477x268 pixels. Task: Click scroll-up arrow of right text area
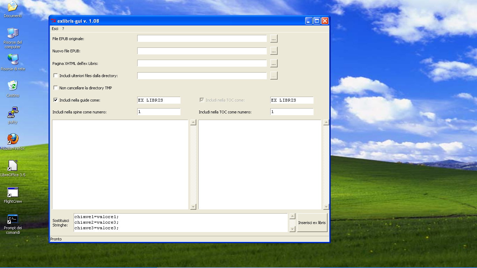(326, 122)
